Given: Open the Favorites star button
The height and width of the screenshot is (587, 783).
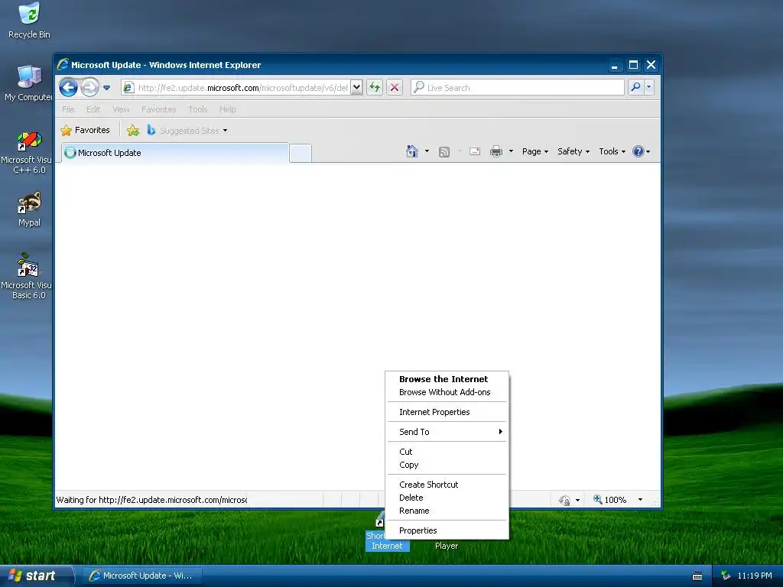Looking at the screenshot, I should pos(86,130).
